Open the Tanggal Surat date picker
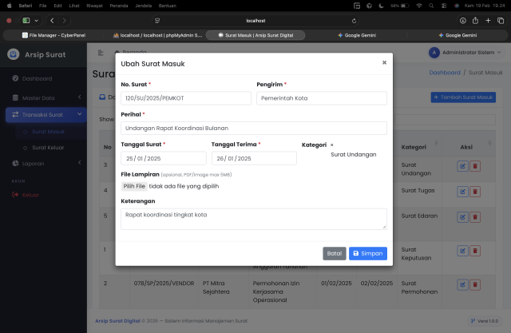This screenshot has width=511, height=333. click(x=163, y=158)
